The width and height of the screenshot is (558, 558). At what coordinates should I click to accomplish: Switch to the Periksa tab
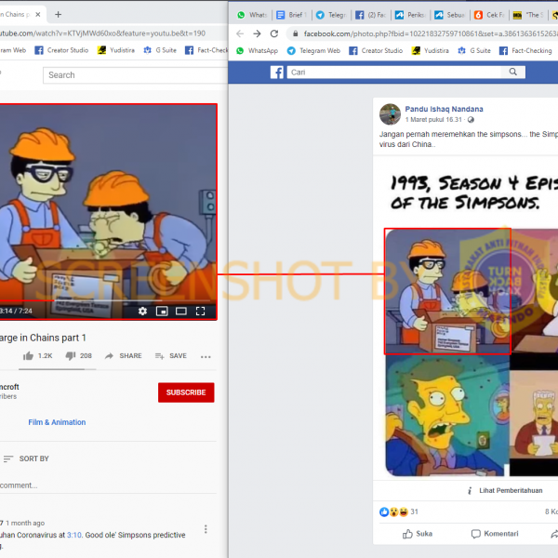tap(410, 15)
